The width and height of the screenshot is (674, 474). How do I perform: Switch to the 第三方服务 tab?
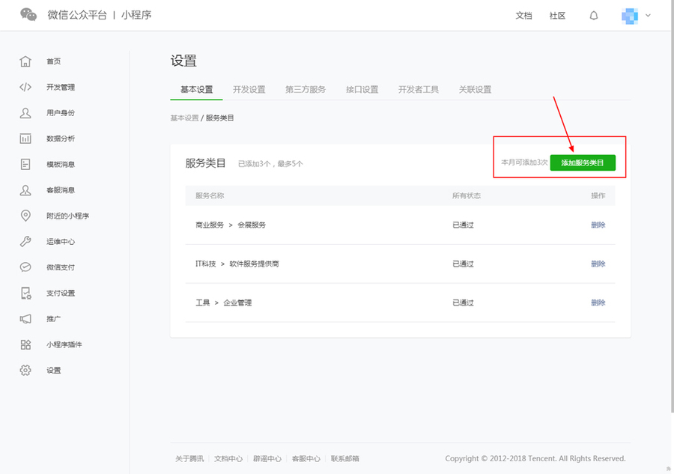306,89
